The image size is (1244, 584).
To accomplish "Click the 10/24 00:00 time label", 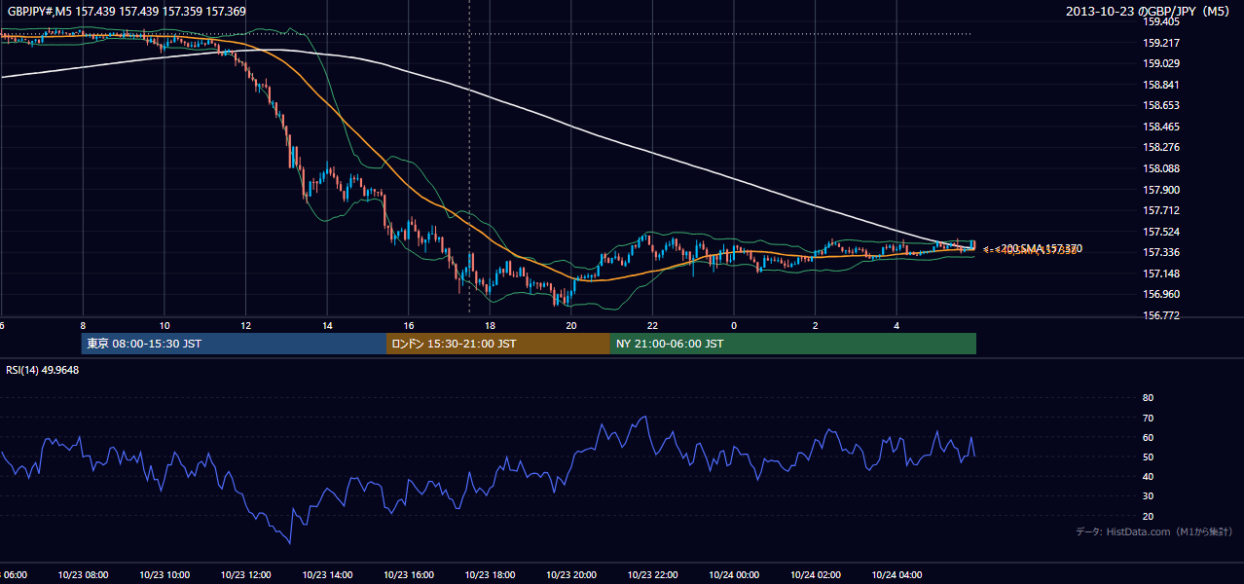I will point(734,575).
